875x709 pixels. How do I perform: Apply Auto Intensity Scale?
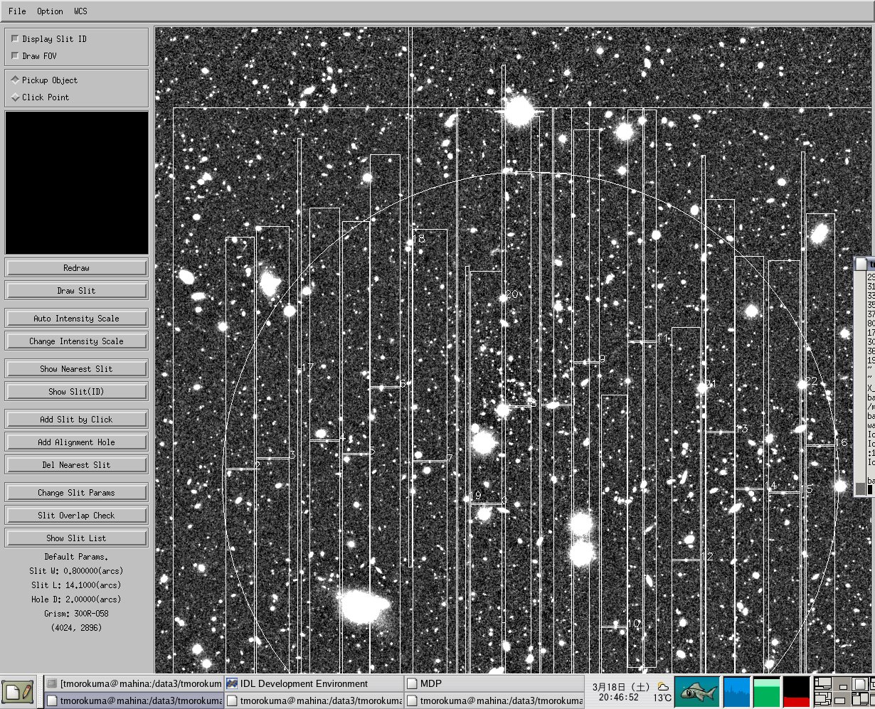point(76,319)
